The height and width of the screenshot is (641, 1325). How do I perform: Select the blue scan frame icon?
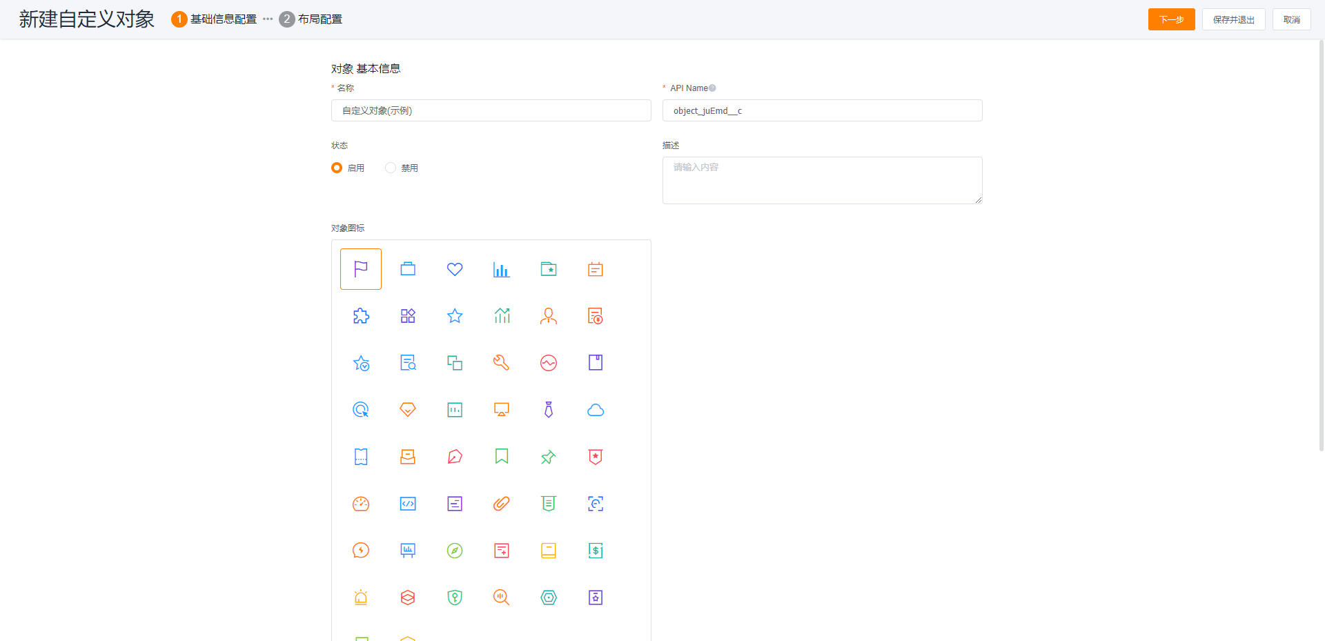tap(596, 504)
